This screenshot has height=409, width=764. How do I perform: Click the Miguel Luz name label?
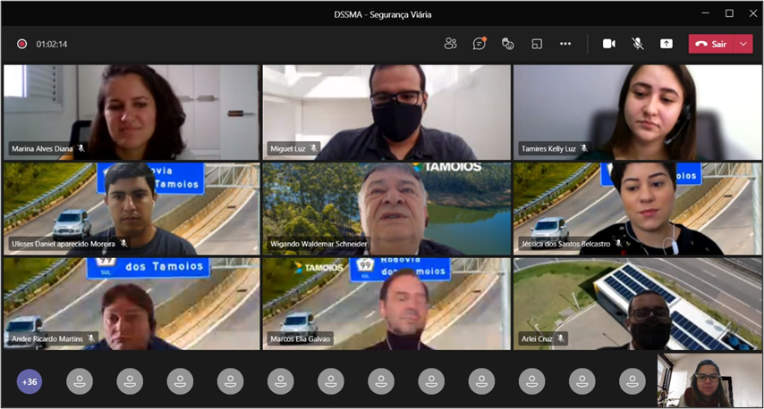pos(287,148)
